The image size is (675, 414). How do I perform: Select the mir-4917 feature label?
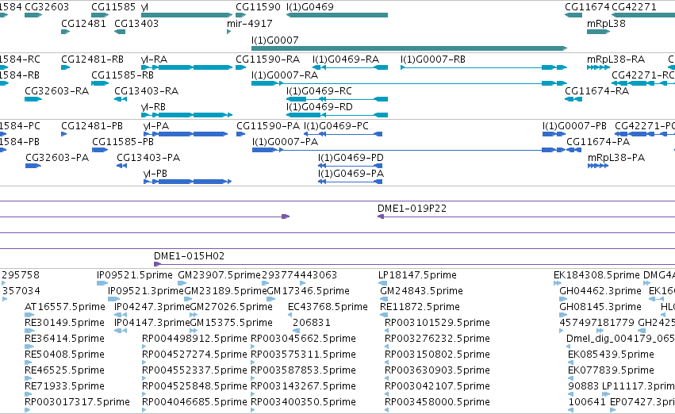(250, 23)
